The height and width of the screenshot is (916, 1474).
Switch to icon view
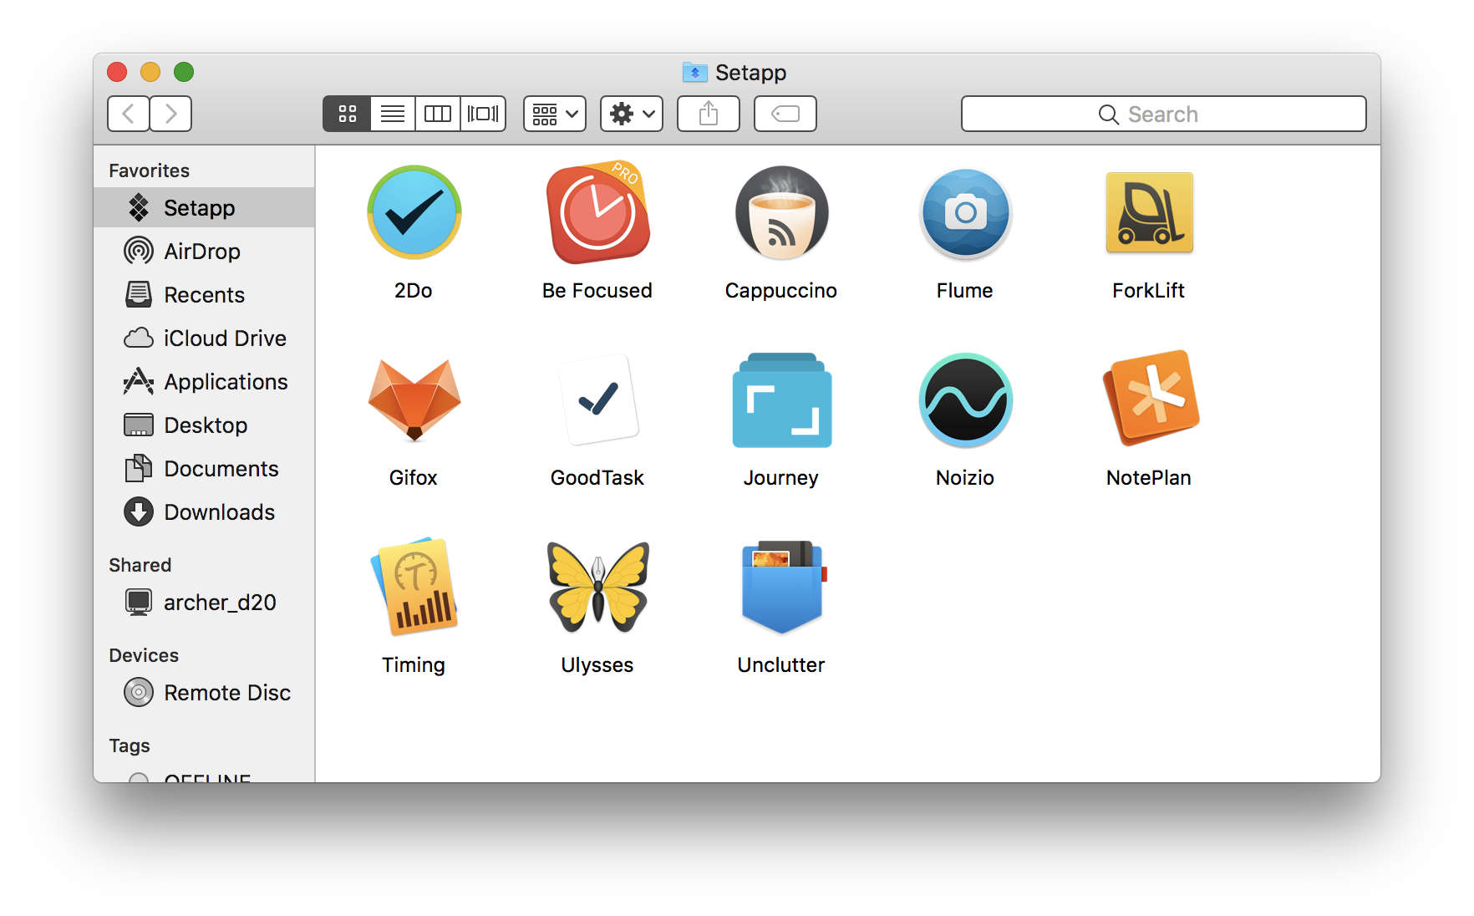(347, 114)
